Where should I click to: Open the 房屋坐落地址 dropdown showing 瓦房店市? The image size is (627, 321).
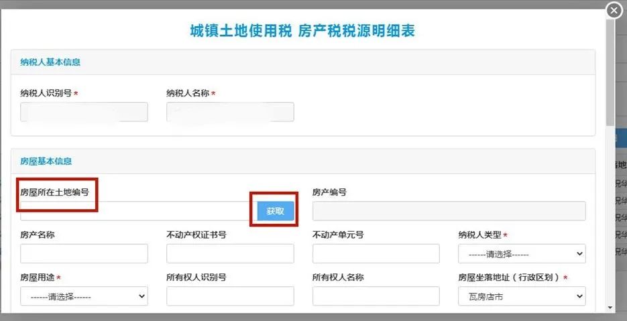click(522, 296)
